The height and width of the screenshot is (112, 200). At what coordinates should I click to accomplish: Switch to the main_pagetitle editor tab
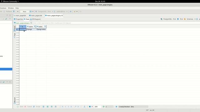coord(20,16)
